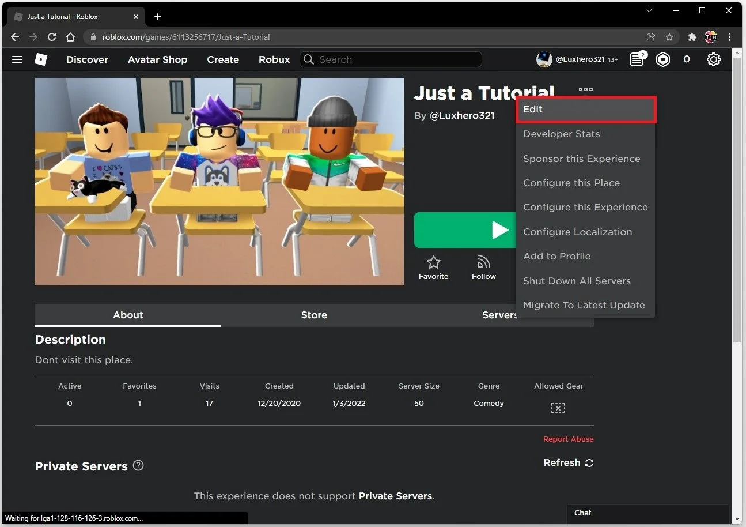Viewport: 746px width, 527px height.
Task: Click the Report Abuse link
Action: pos(568,439)
